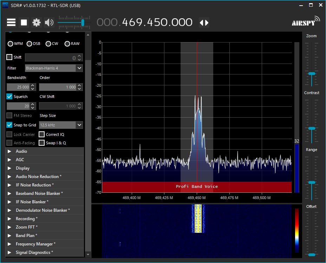Increase the filter Order with up arrow
This screenshot has width=326, height=263.
tap(79, 85)
